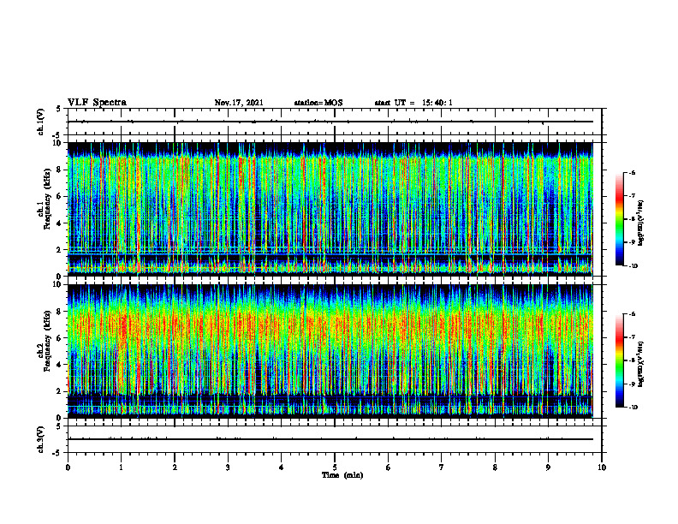Click the "-6" label on ch.1 color bar

[x=632, y=172]
